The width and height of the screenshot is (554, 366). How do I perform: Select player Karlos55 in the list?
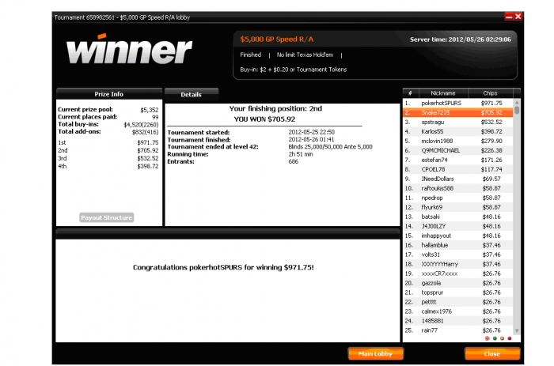point(458,132)
